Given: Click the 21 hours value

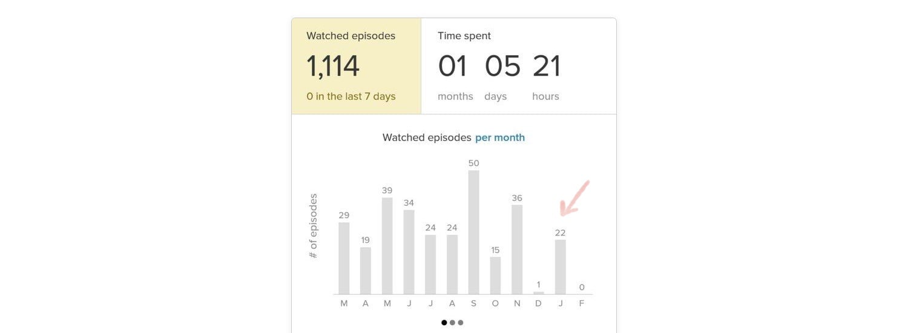Looking at the screenshot, I should pos(547,66).
